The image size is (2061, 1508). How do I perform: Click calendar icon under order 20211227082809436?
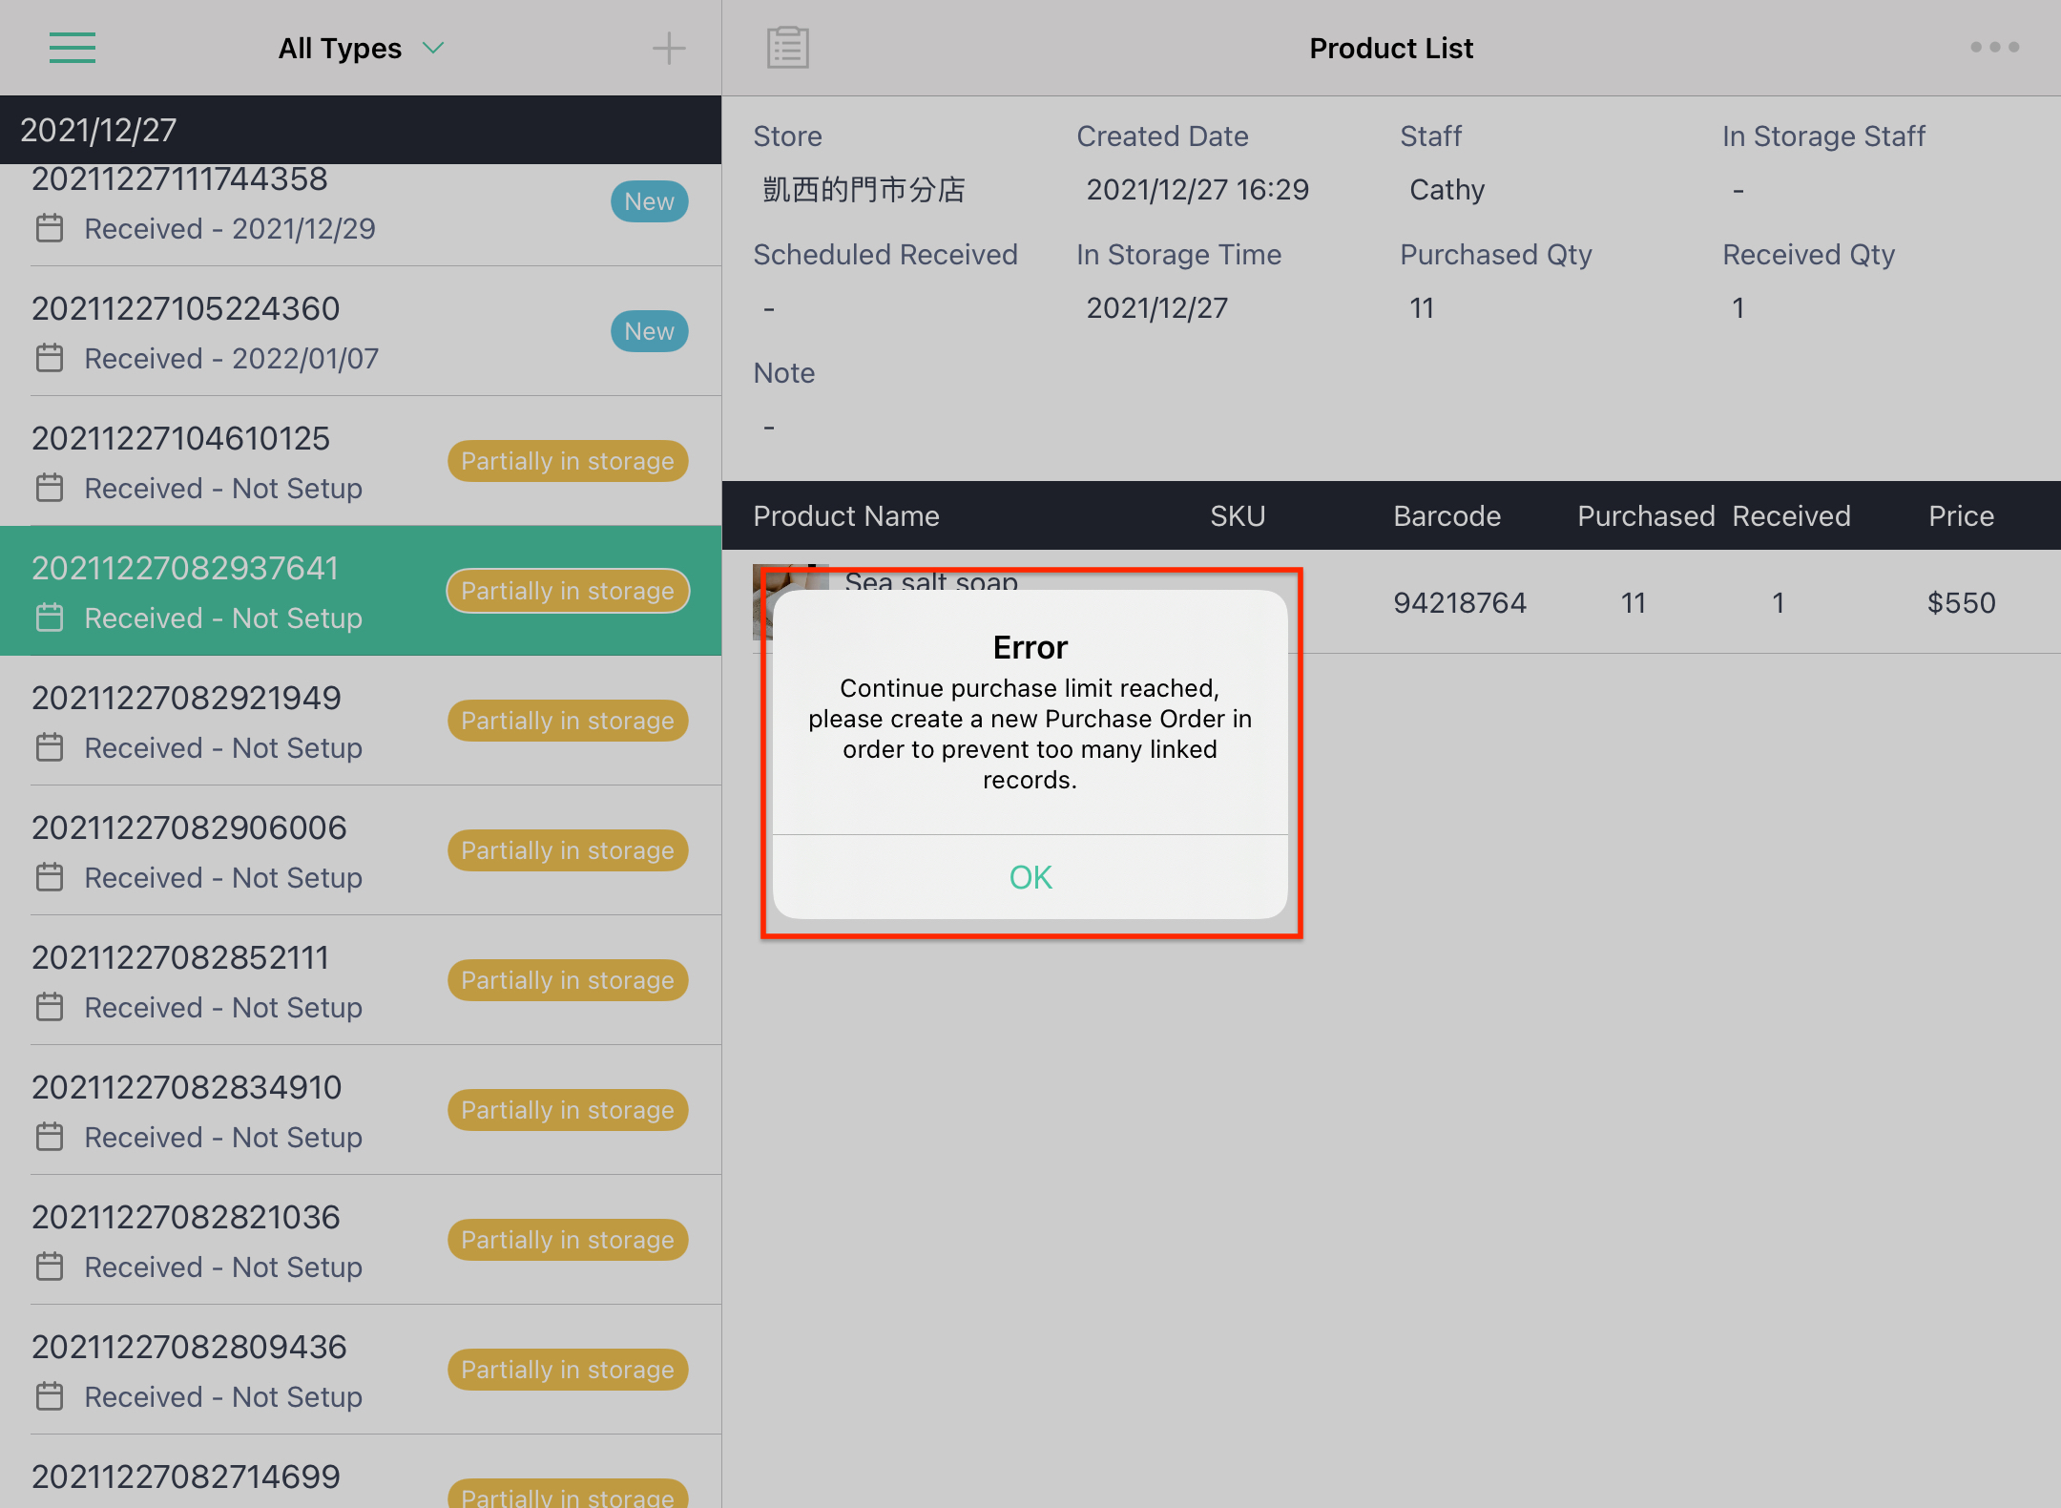(x=50, y=1396)
